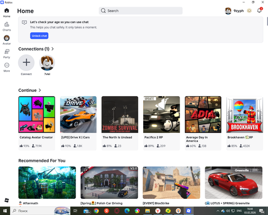
Task: Open the notifications bell
Action: (259, 11)
